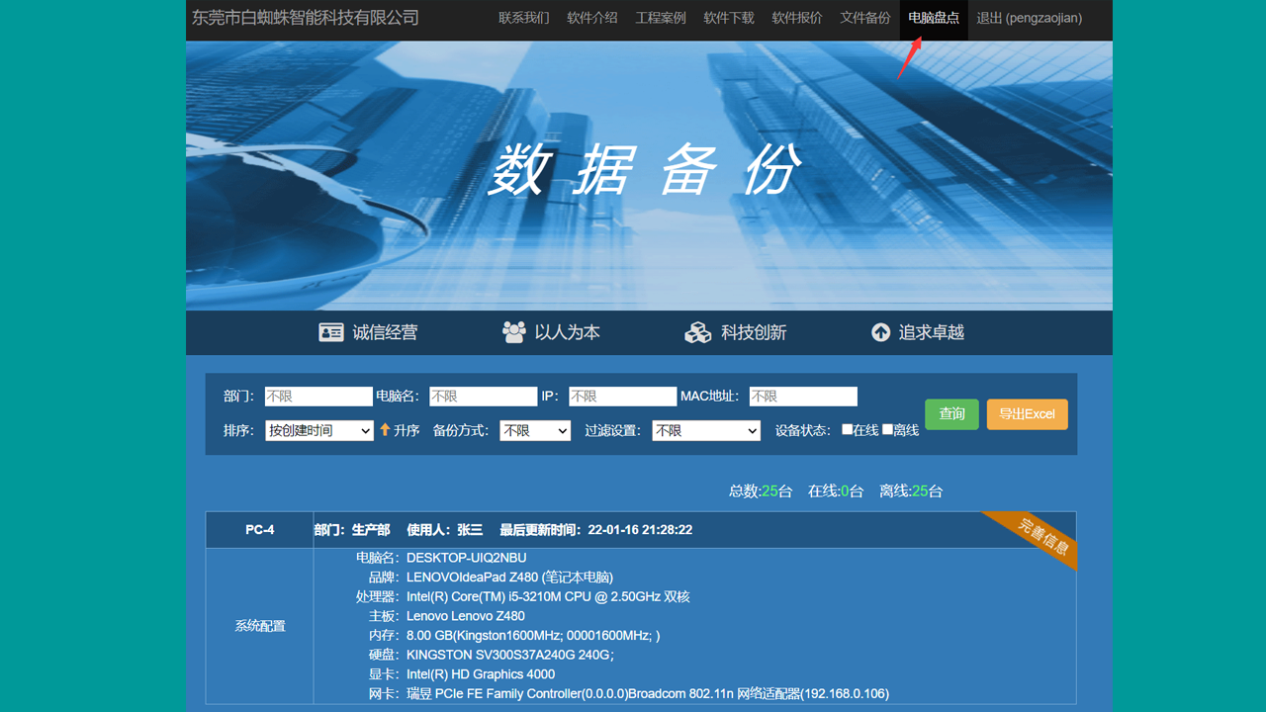1266x712 pixels.
Task: Open the 按创建时间 sort dropdown
Action: pos(318,430)
